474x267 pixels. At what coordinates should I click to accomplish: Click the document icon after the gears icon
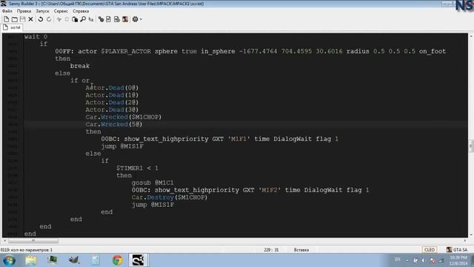point(109,19)
